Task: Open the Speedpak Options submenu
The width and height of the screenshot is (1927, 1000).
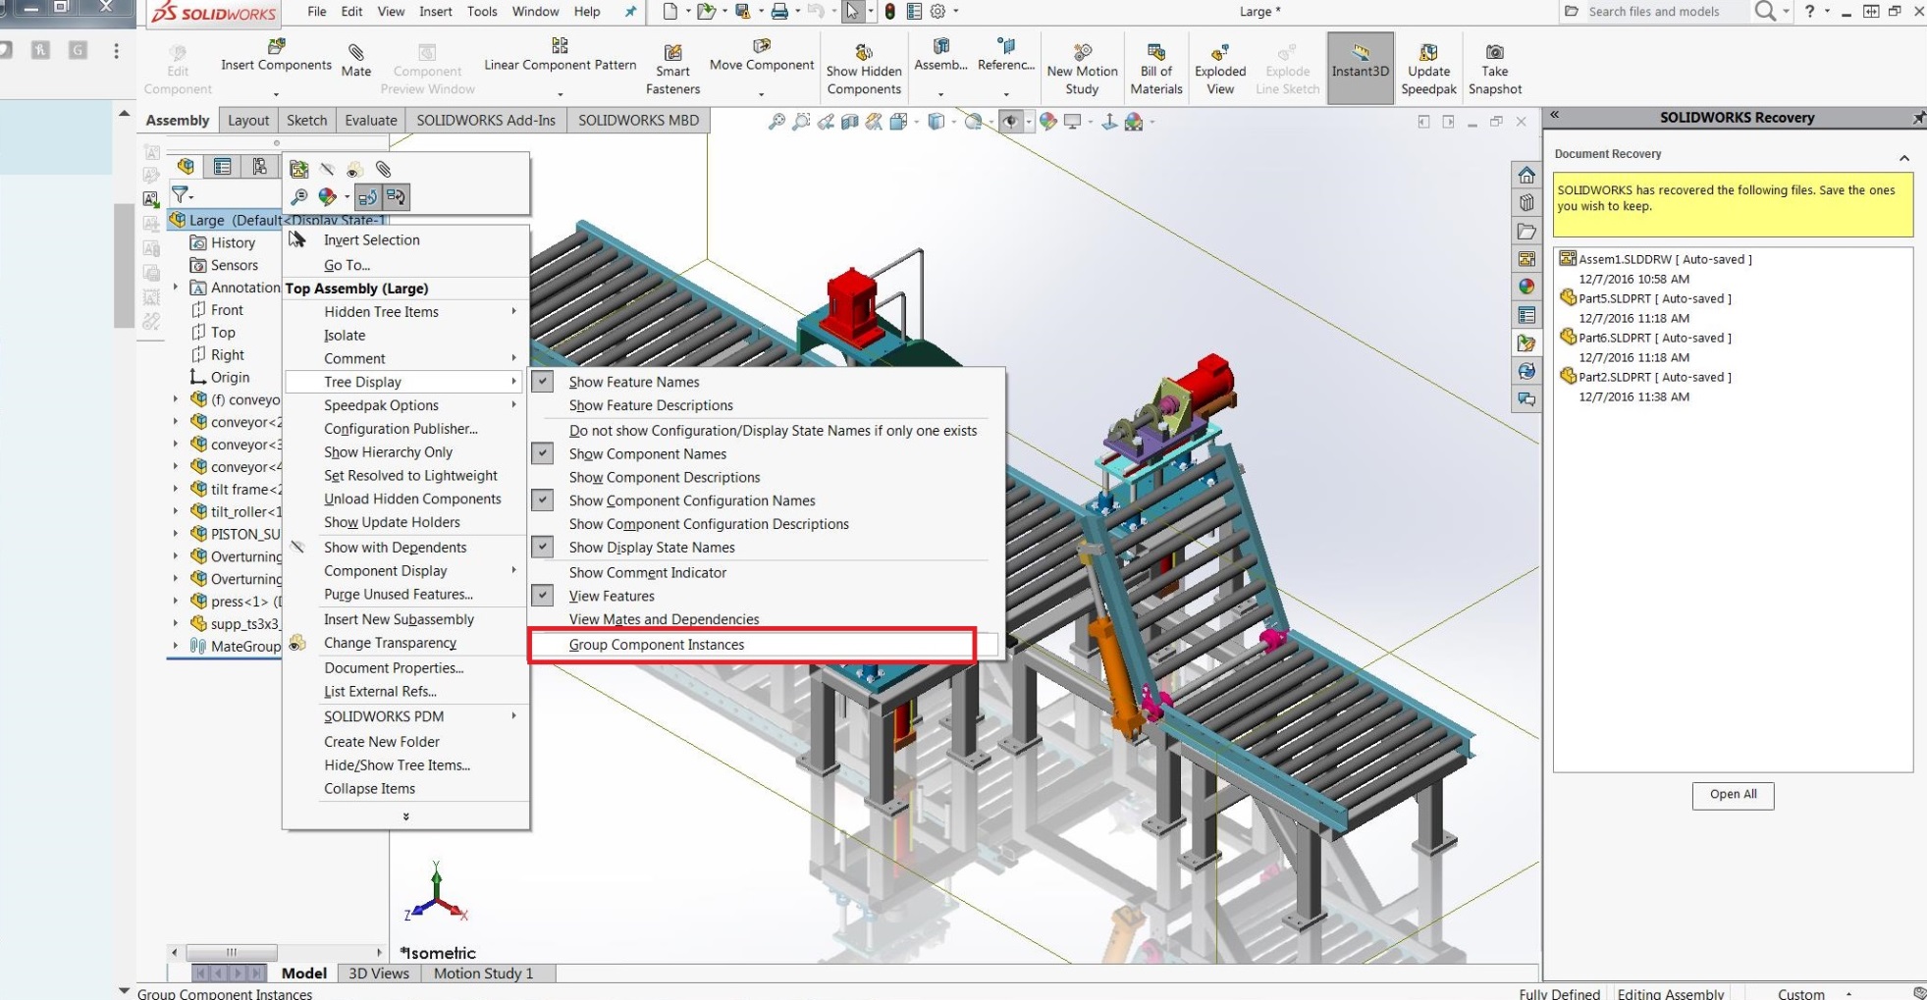Action: coord(381,405)
